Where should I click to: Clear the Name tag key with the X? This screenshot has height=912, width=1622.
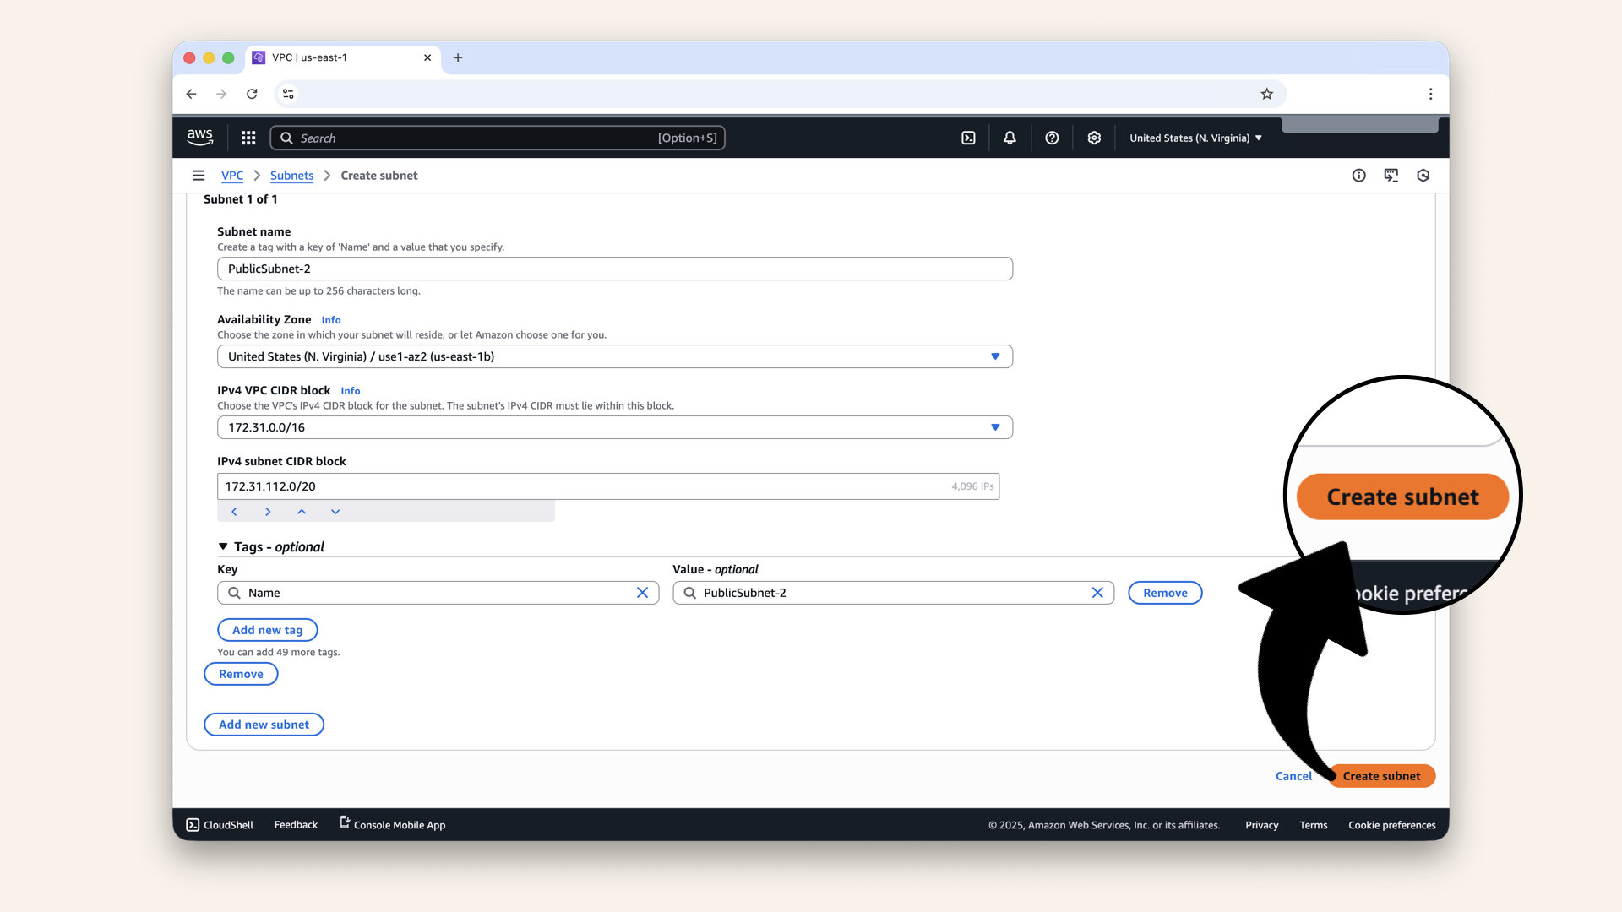643,593
